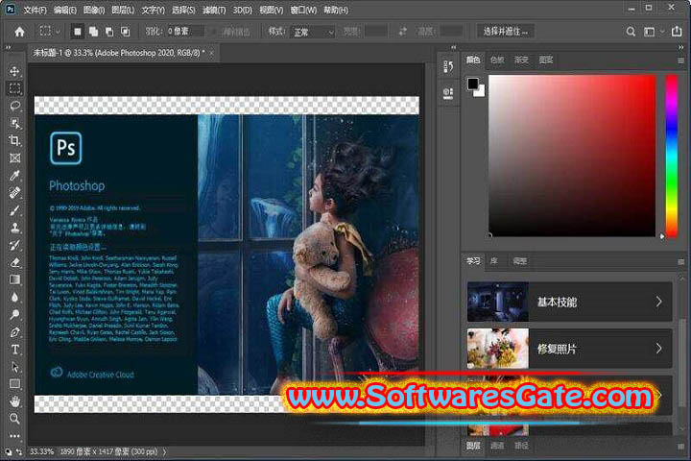Choose New Selection mode
This screenshot has width=691, height=461.
click(78, 32)
